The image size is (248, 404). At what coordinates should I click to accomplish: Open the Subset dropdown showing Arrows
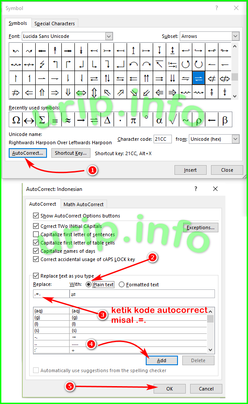(235, 36)
